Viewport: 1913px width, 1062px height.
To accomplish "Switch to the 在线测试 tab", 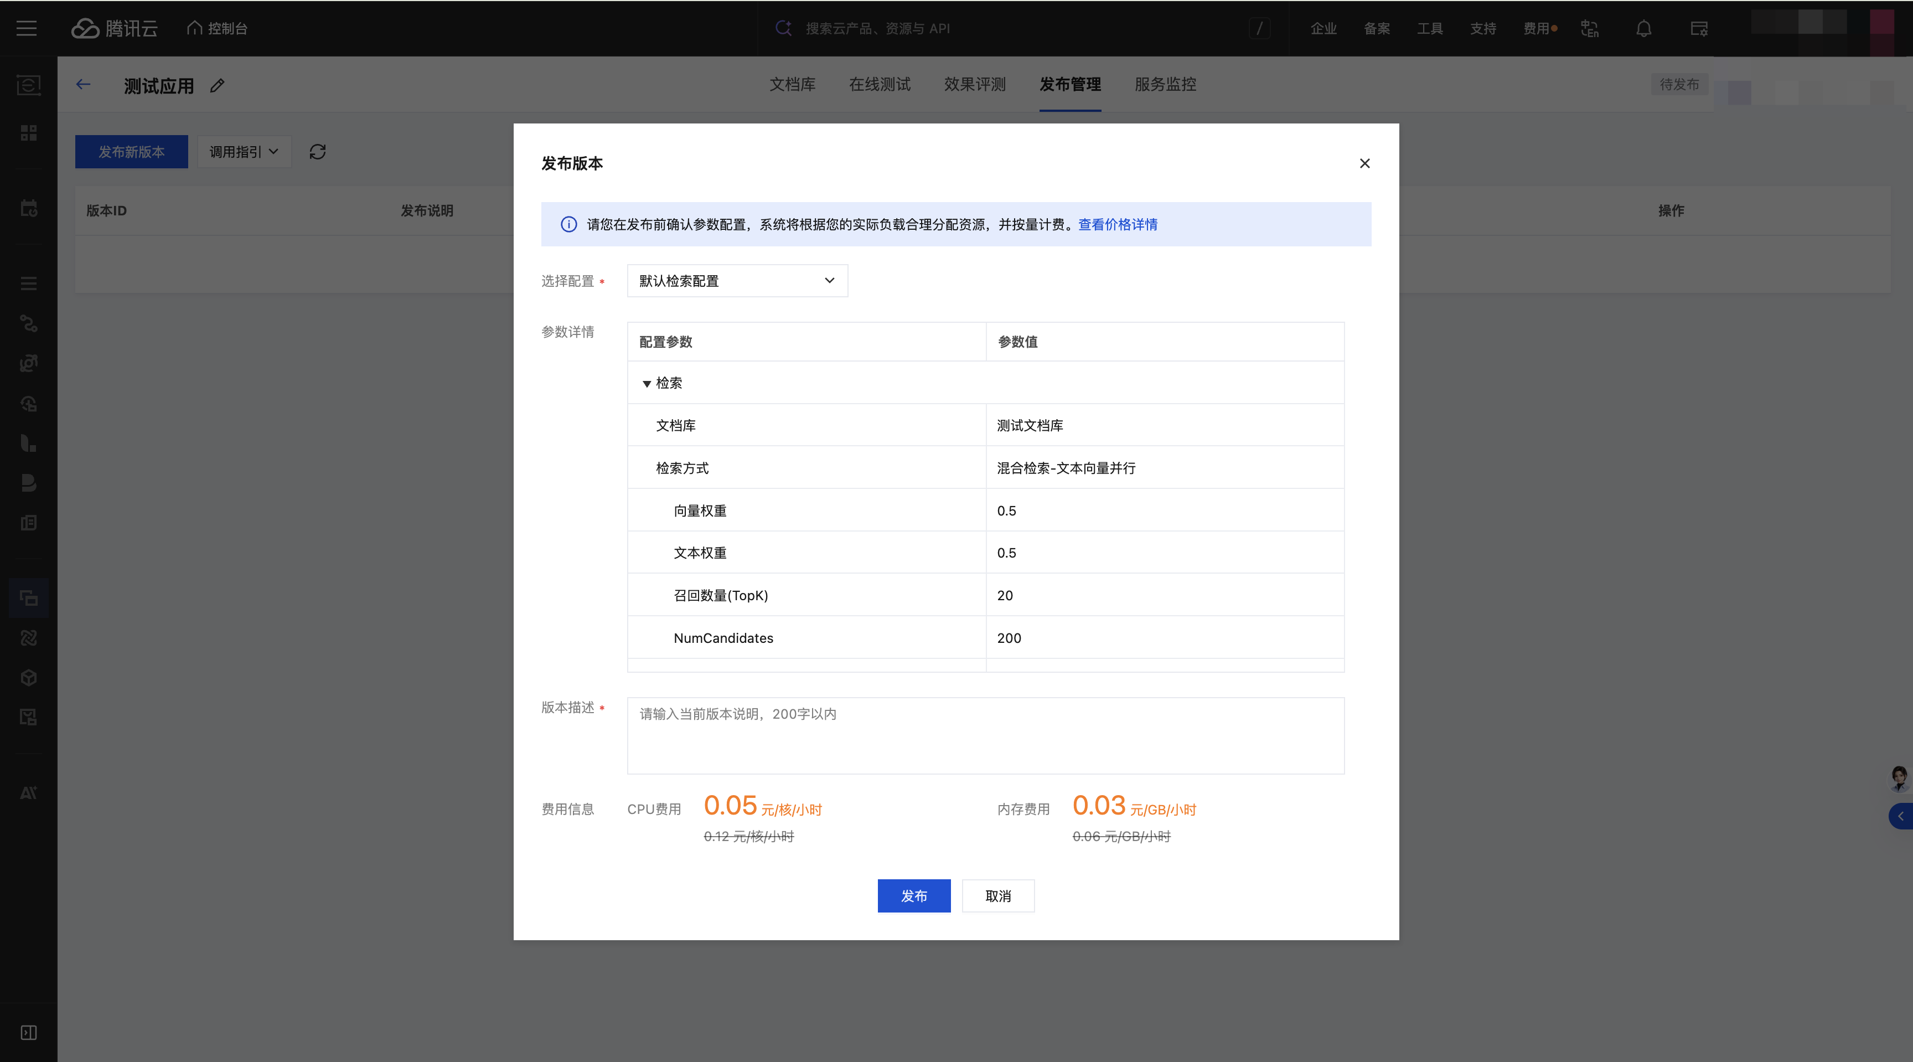I will pos(880,85).
